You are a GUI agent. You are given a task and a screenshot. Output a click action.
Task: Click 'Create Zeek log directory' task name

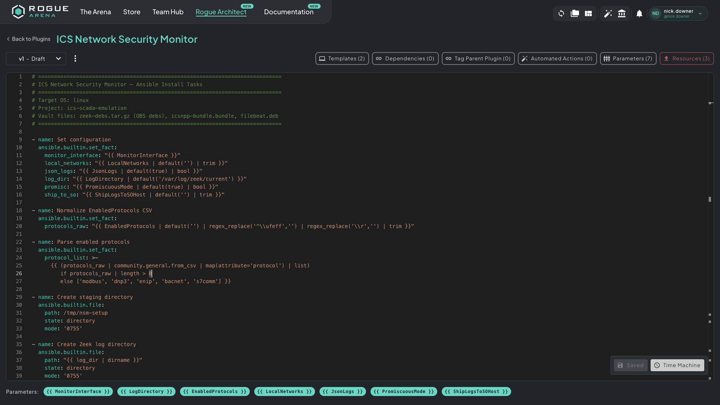coord(96,344)
